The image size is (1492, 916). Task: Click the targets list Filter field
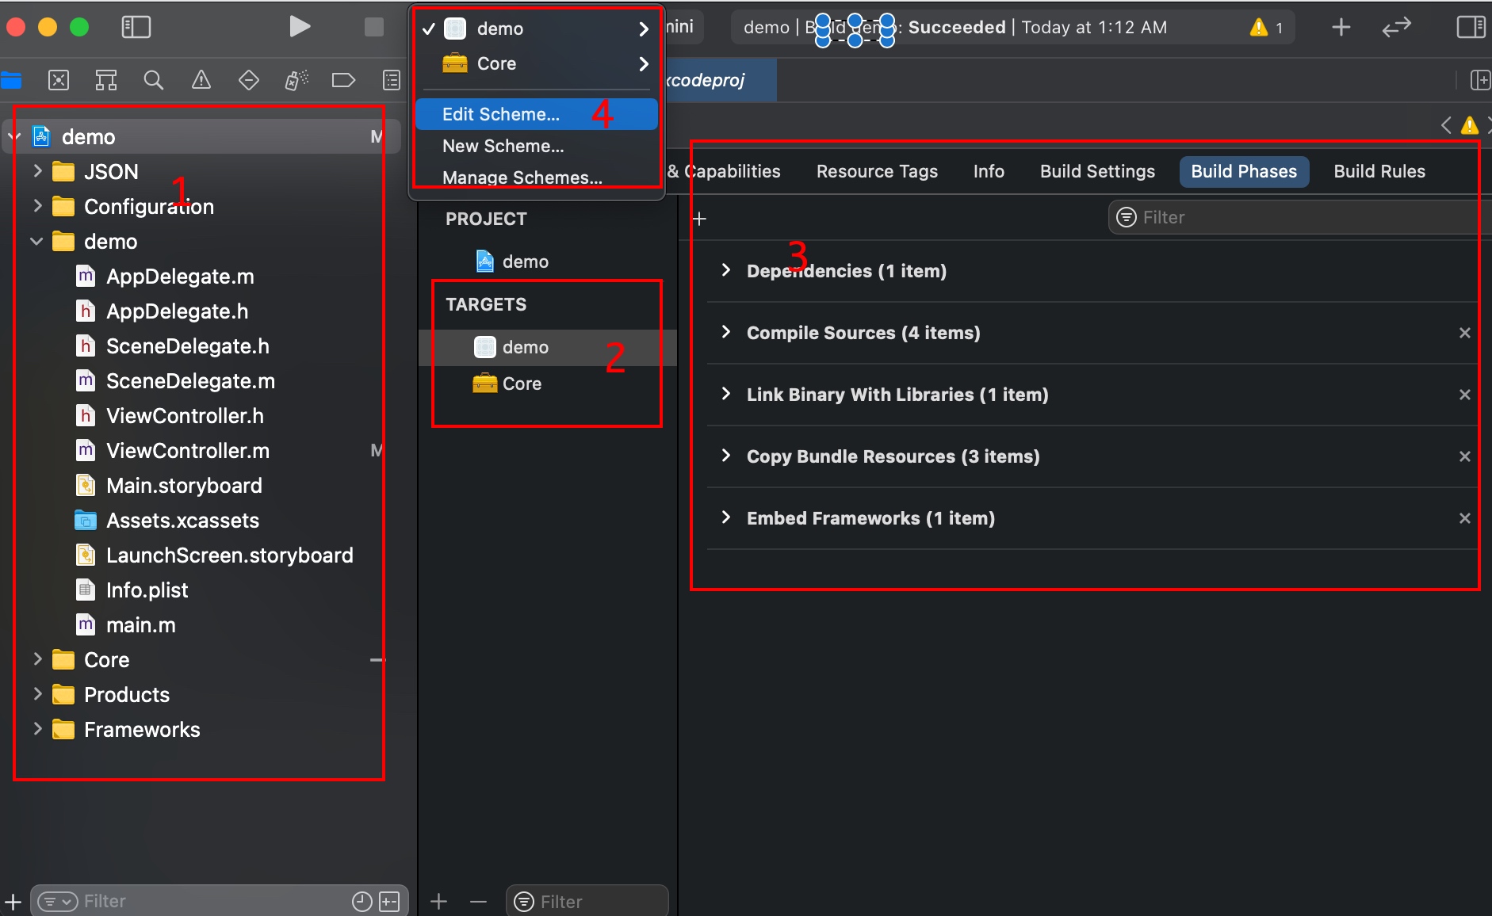587,901
